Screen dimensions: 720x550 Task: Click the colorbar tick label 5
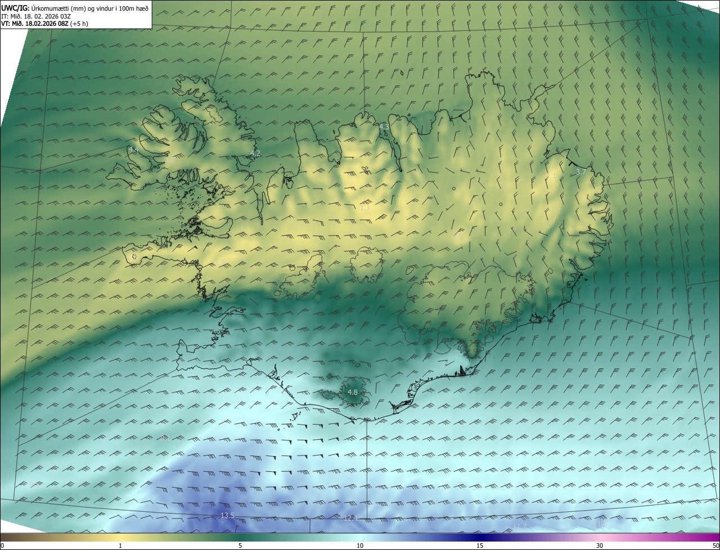tap(240, 546)
